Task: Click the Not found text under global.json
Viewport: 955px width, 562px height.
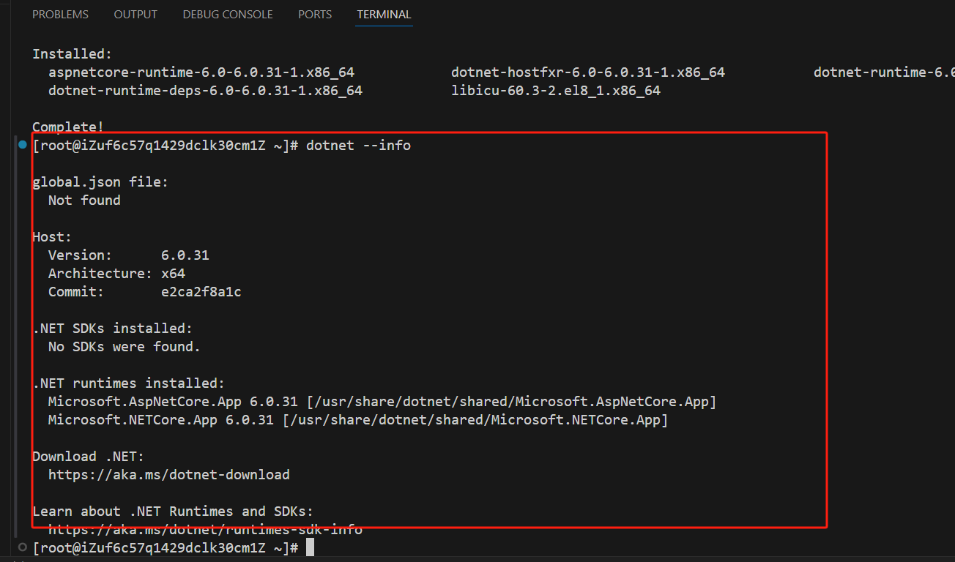Action: point(83,200)
